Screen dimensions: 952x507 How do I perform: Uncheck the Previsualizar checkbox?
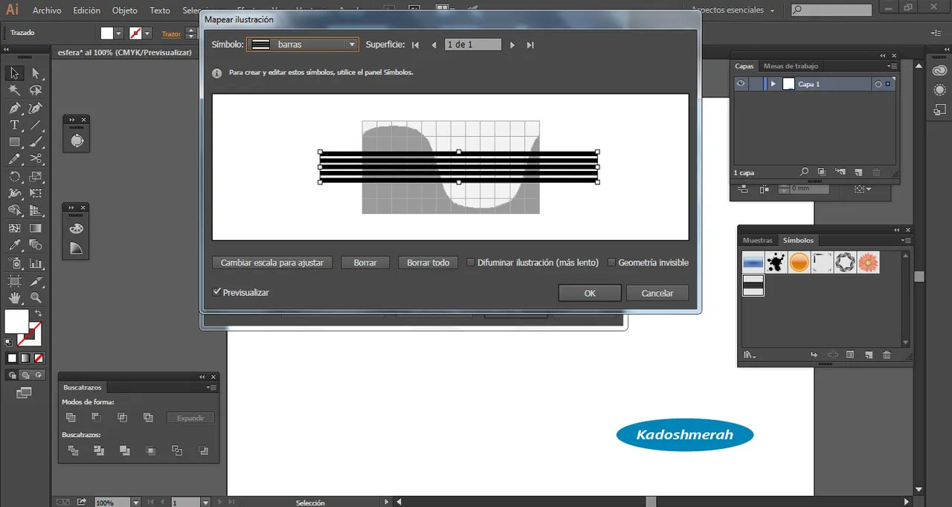tap(216, 292)
